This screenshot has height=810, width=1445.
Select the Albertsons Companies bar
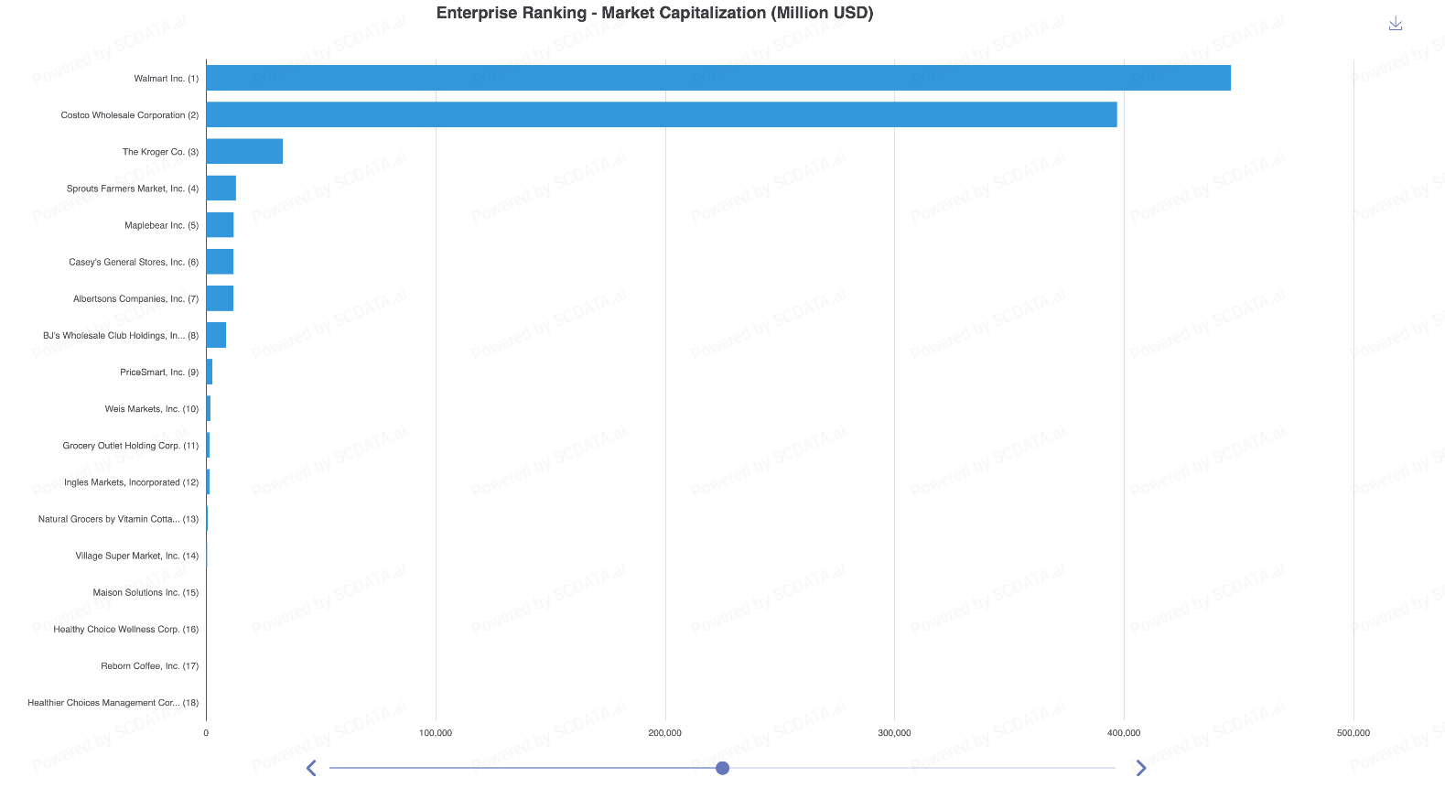click(220, 298)
